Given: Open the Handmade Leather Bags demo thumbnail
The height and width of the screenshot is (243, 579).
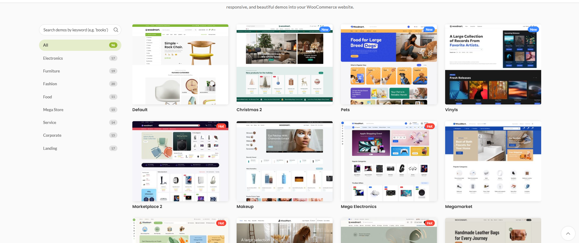Looking at the screenshot, I should [x=493, y=231].
